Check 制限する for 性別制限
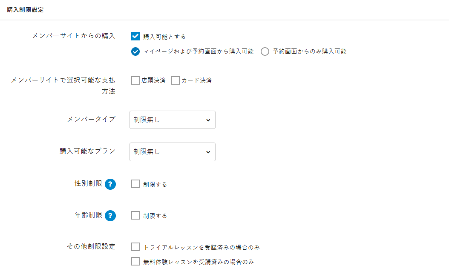 click(135, 184)
